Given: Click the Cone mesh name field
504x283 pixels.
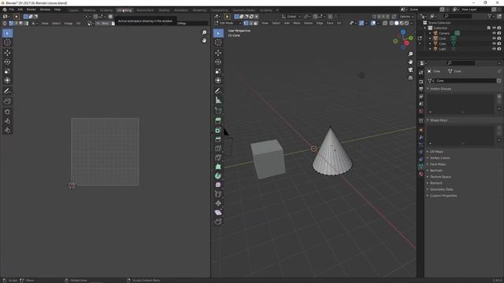Looking at the screenshot, I should tap(465, 80).
